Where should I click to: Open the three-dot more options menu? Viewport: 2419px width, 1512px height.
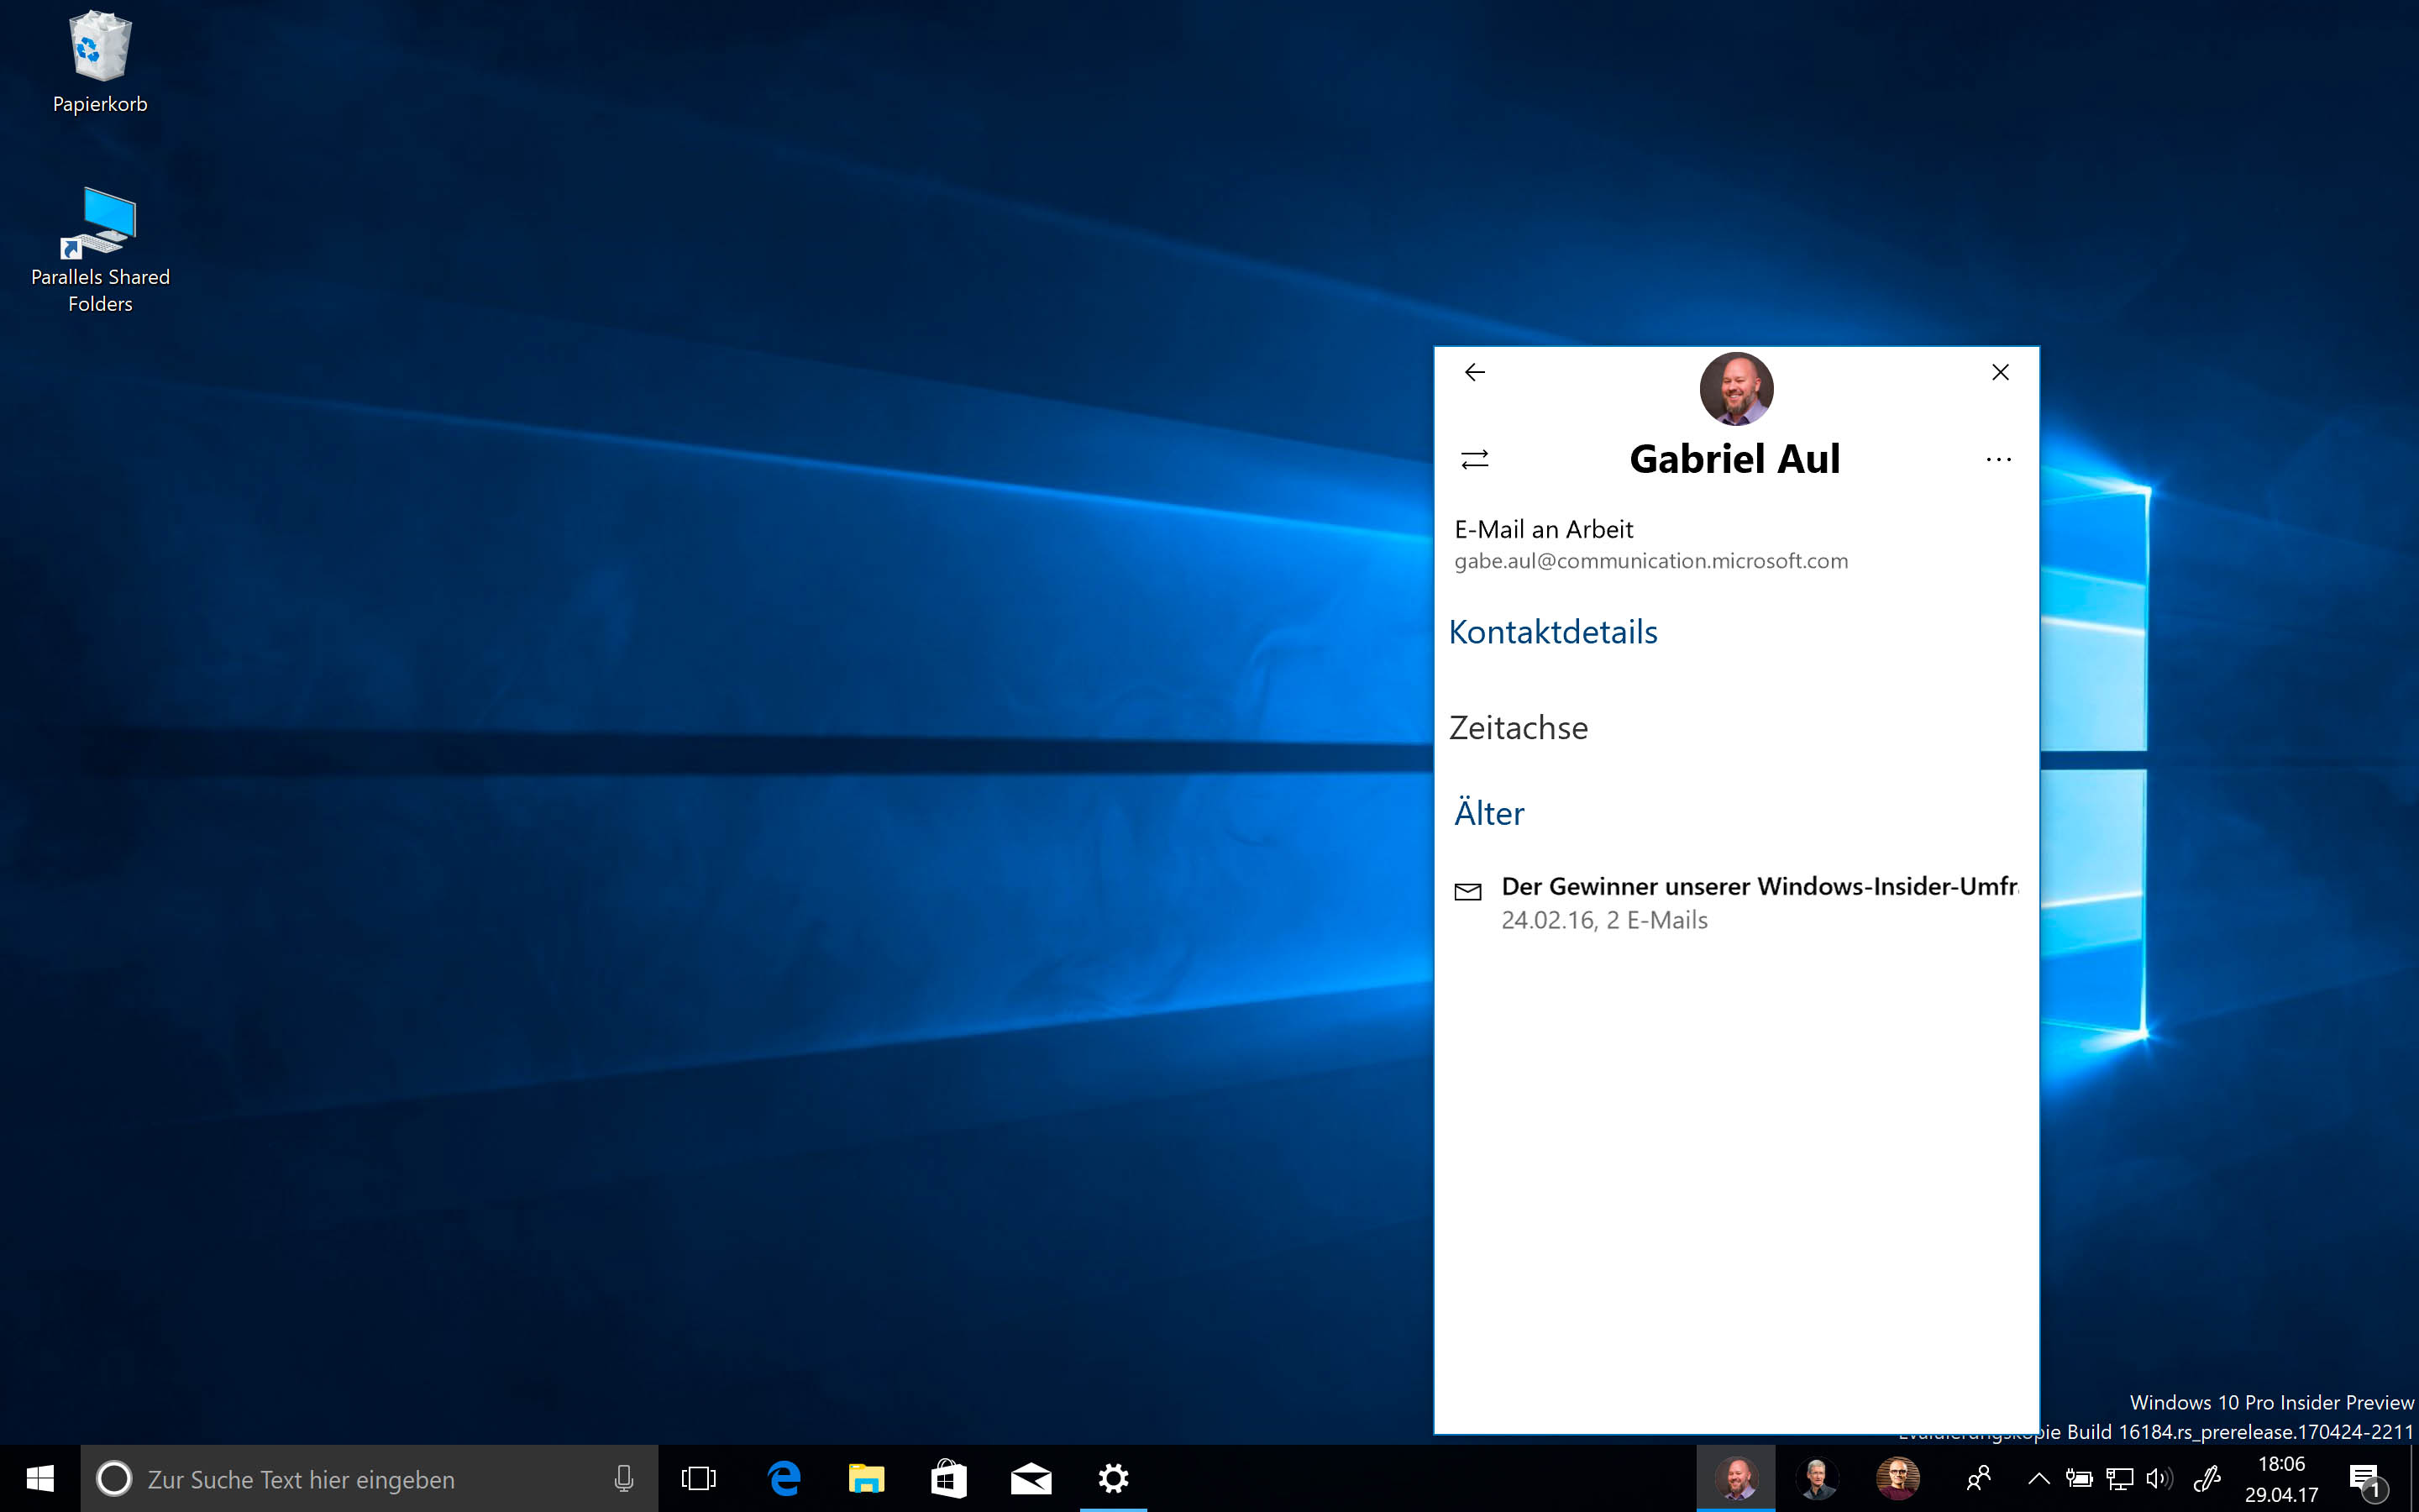coord(1998,459)
